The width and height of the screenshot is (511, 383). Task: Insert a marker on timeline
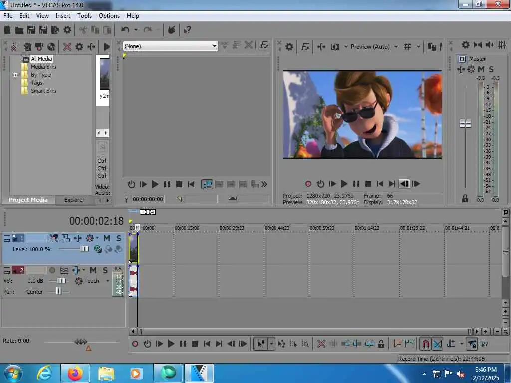pos(397,343)
